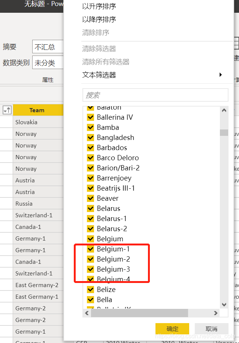Click the Team column header
The image size is (239, 343).
coord(38,110)
